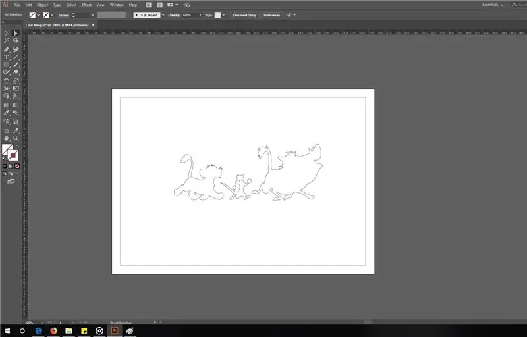The image size is (527, 337).
Task: Choose the Eyedropper tool
Action: (6, 113)
